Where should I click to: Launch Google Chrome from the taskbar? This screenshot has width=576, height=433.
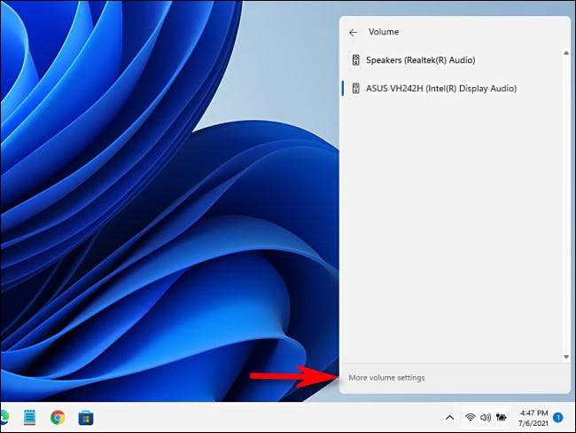click(x=58, y=417)
